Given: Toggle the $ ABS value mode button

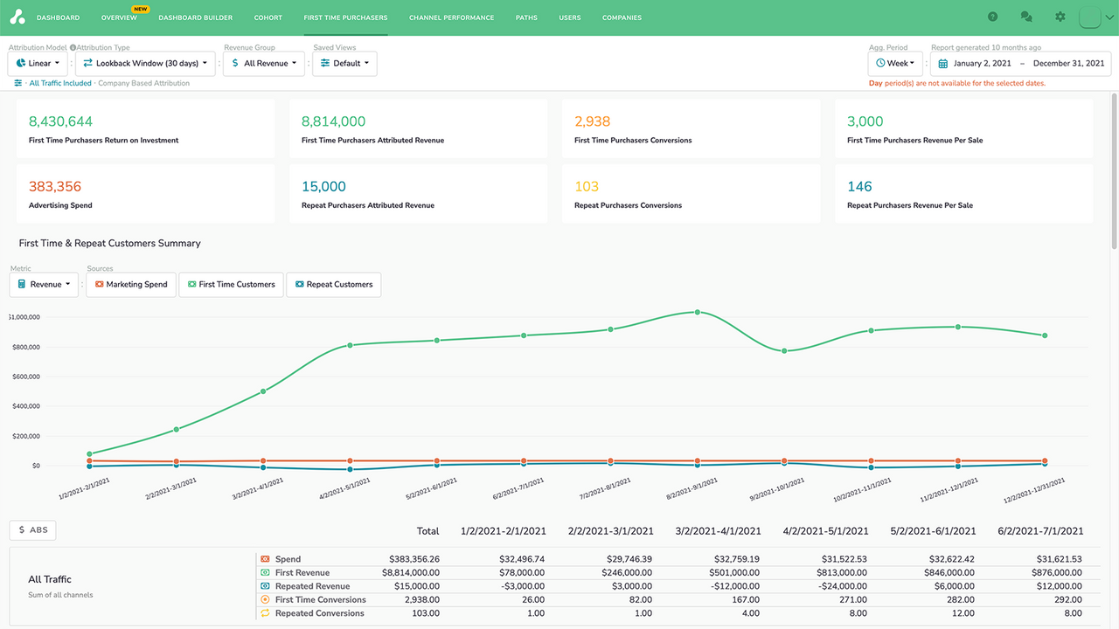Looking at the screenshot, I should 33,529.
